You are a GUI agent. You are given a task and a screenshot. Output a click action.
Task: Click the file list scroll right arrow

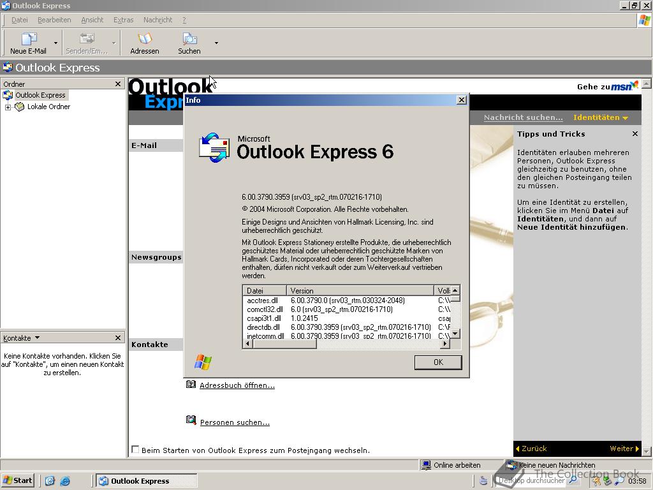(445, 344)
